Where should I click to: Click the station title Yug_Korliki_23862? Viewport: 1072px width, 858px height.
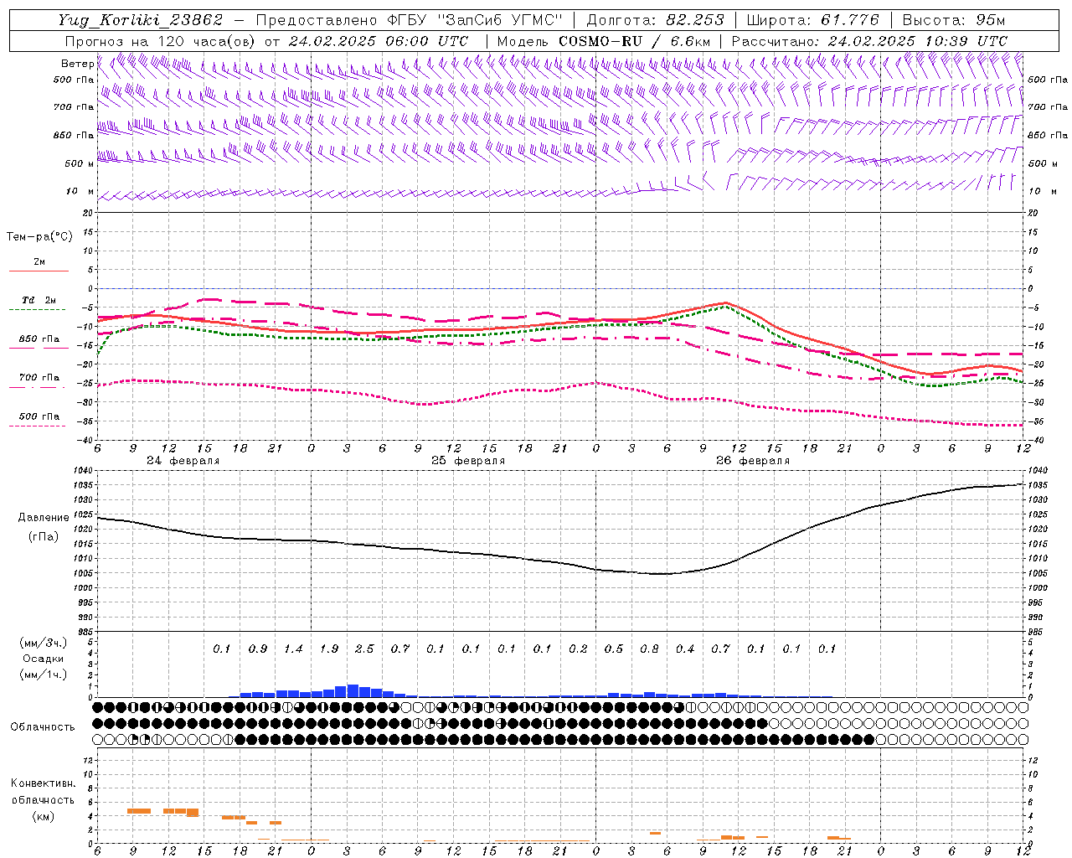(x=141, y=20)
